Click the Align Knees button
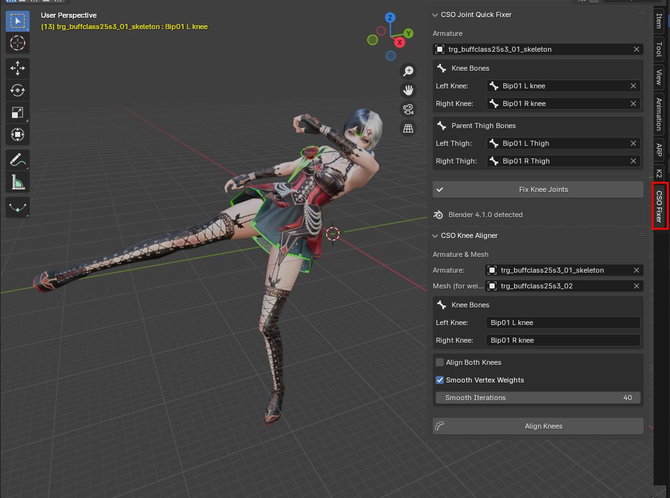Screen dimensions: 670x498 (x=538, y=426)
